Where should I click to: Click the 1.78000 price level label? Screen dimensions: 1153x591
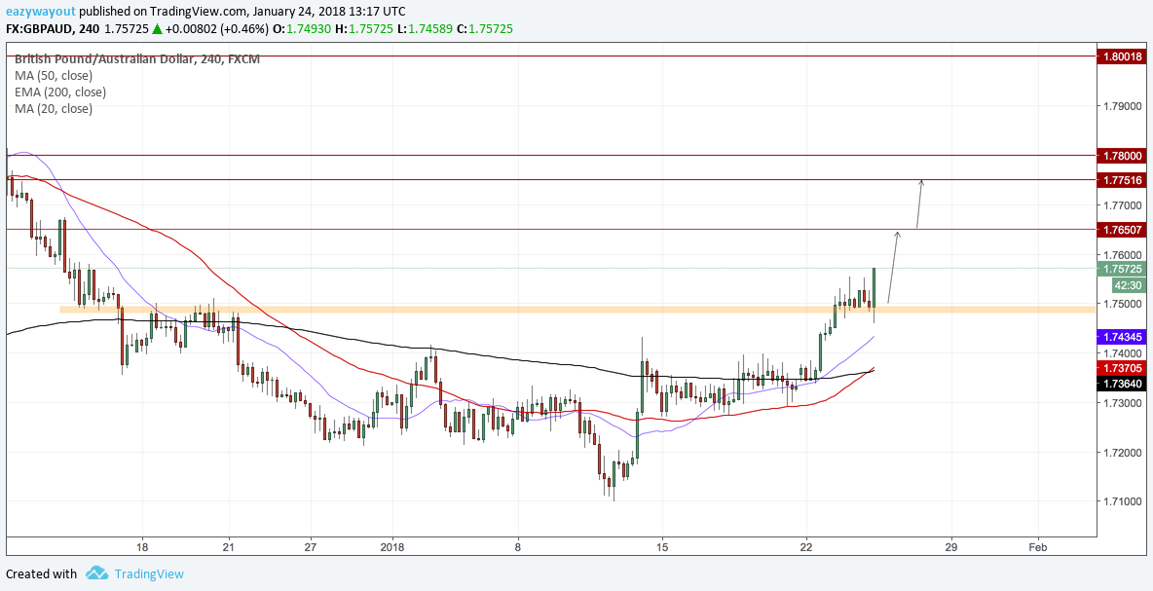pos(1122,155)
